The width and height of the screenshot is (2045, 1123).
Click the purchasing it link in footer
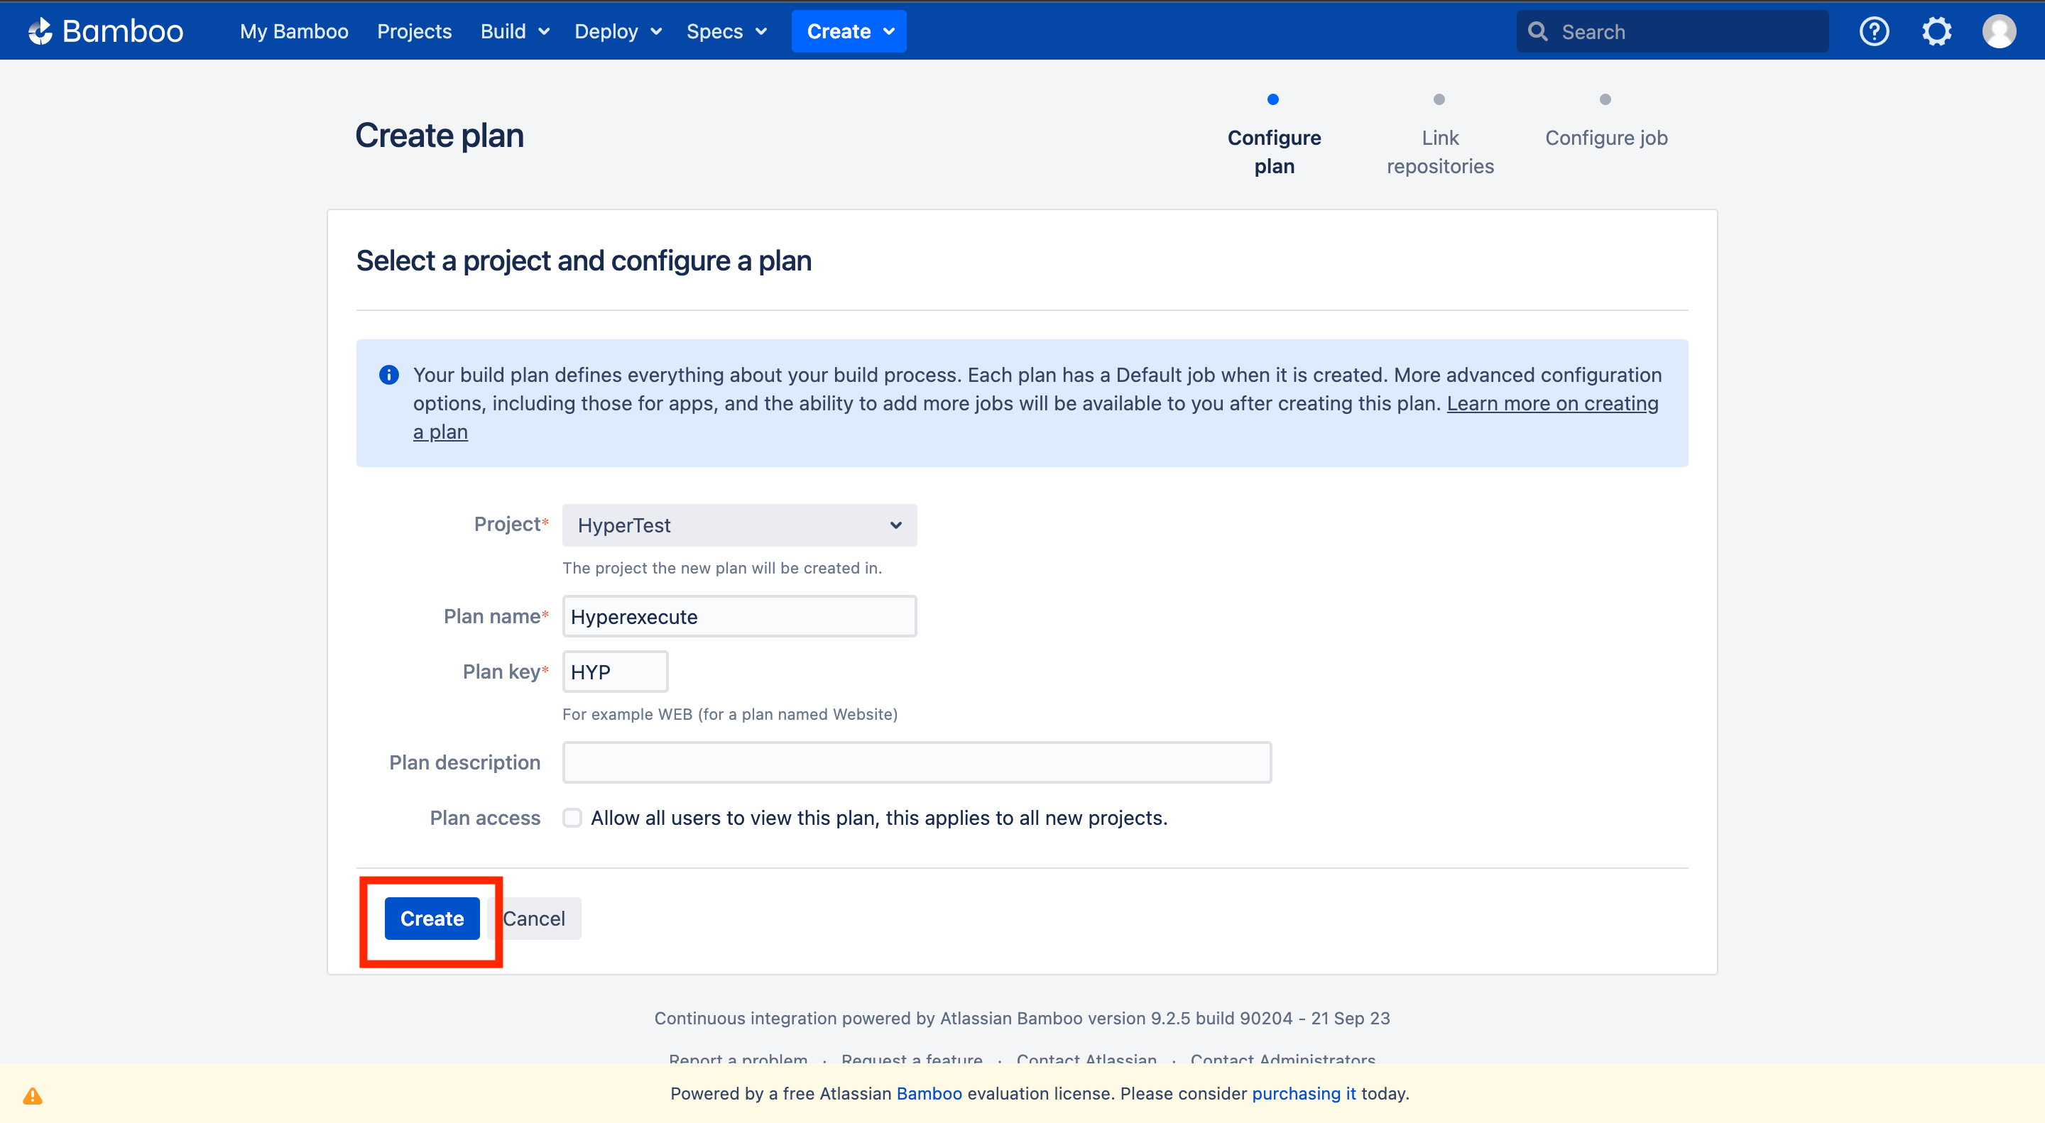pyautogui.click(x=1304, y=1093)
